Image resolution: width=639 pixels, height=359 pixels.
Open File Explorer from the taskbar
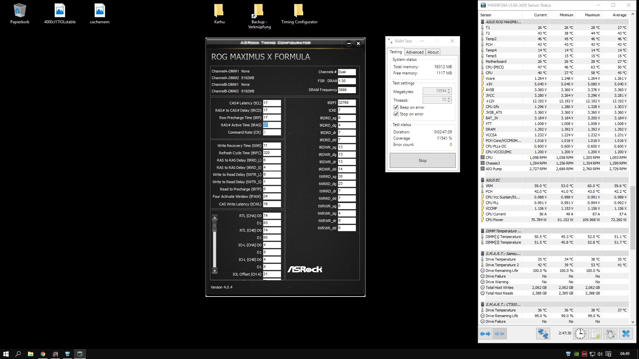click(x=30, y=354)
